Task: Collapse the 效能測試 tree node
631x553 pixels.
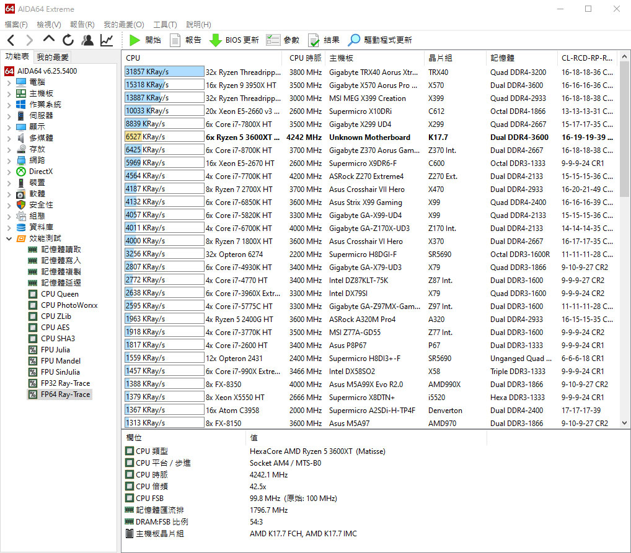Action: (9, 238)
